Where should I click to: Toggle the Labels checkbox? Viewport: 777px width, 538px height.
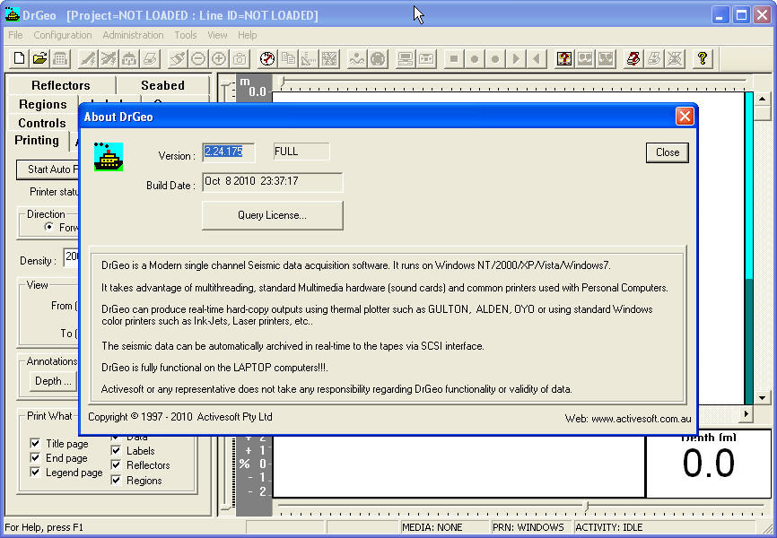click(116, 450)
